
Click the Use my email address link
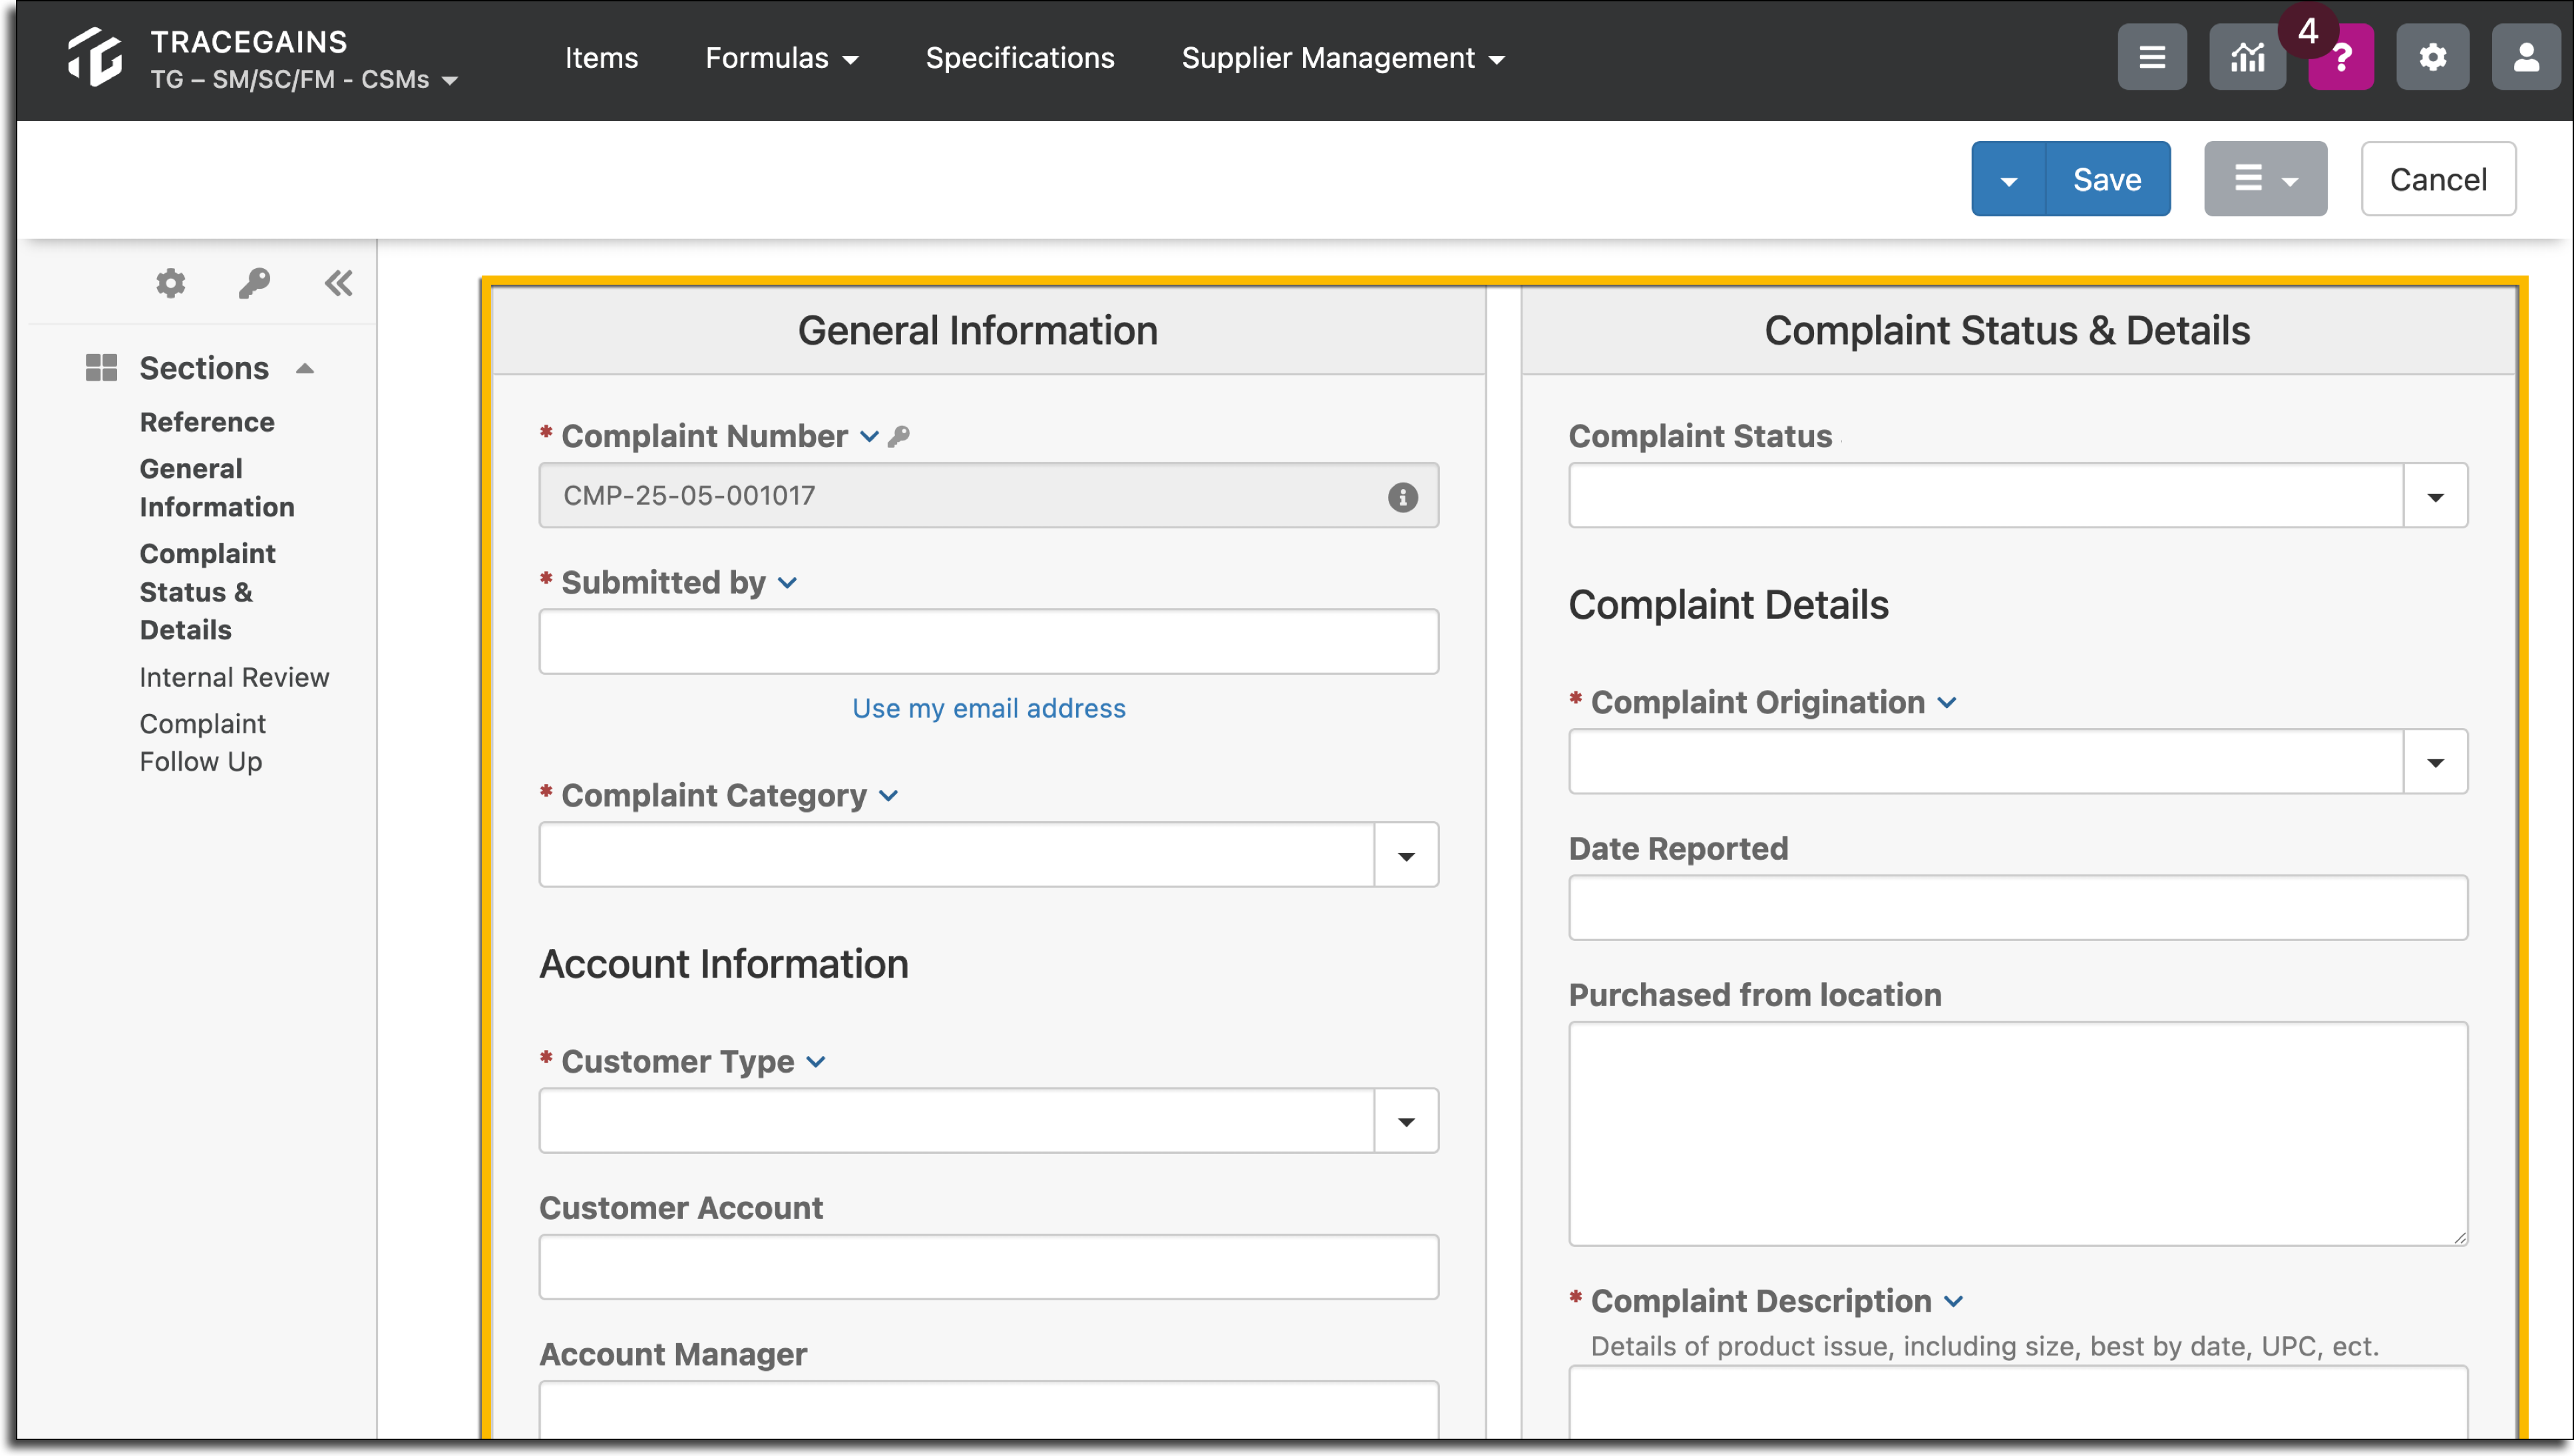989,709
